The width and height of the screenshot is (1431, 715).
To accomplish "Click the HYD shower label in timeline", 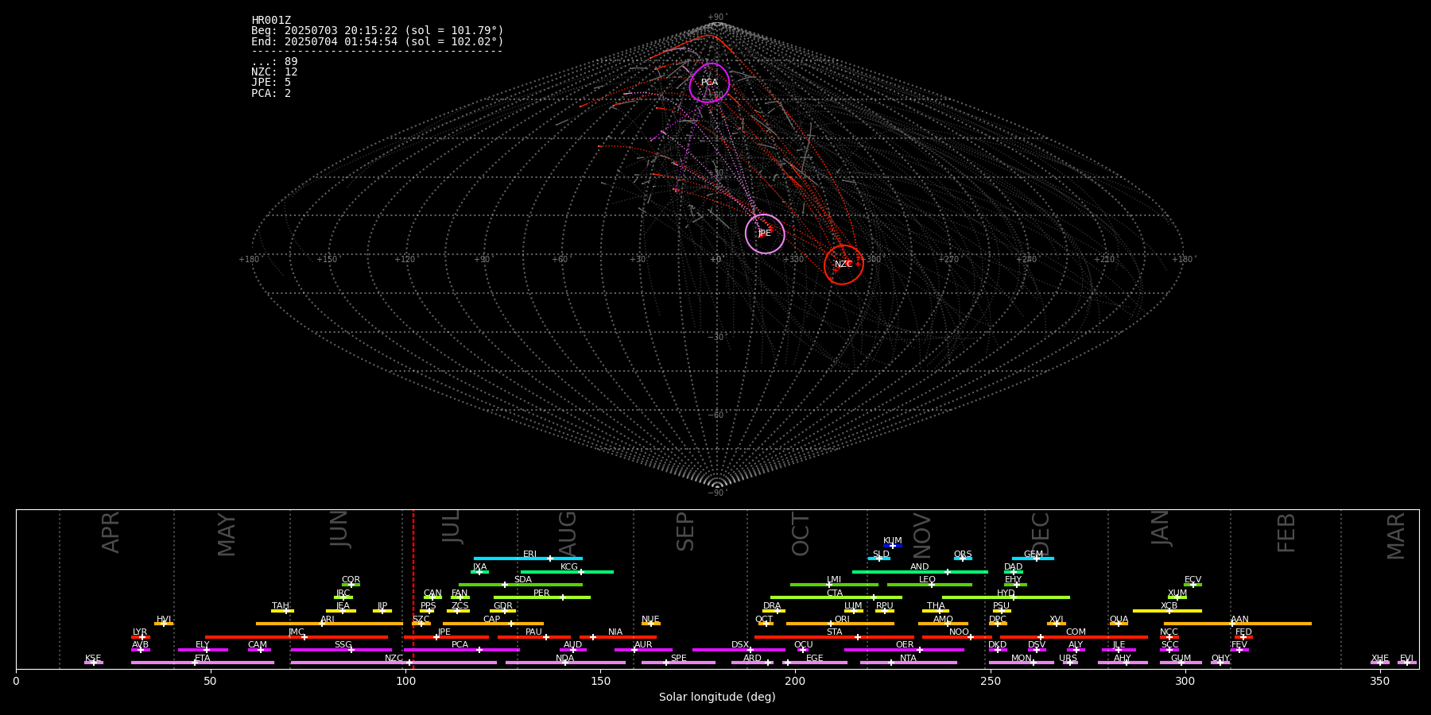I will click(1006, 593).
